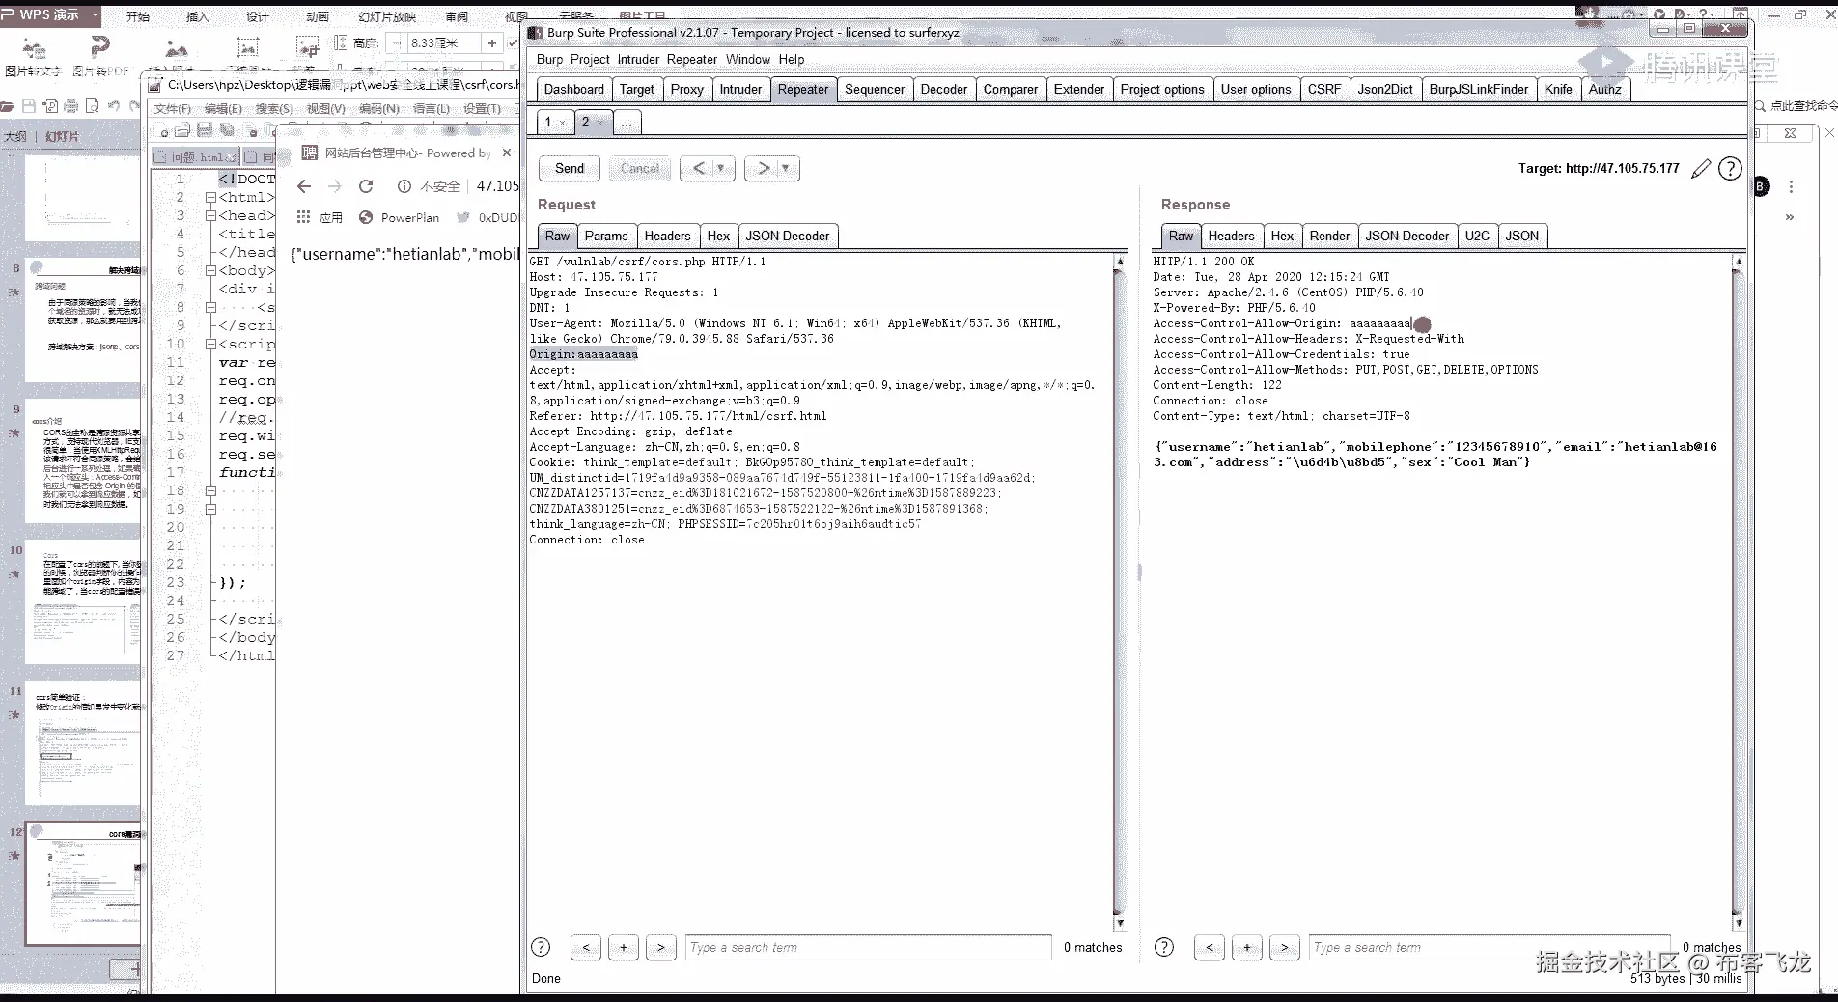Screen dimensions: 1838x1002
Task: Open the Burp menu in the menu bar
Action: pos(549,59)
